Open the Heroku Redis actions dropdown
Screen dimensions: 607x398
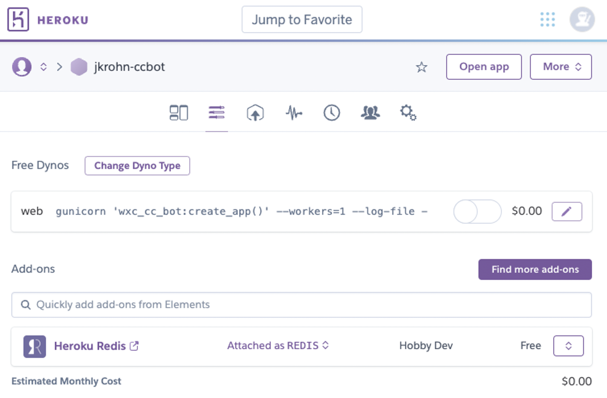point(568,346)
